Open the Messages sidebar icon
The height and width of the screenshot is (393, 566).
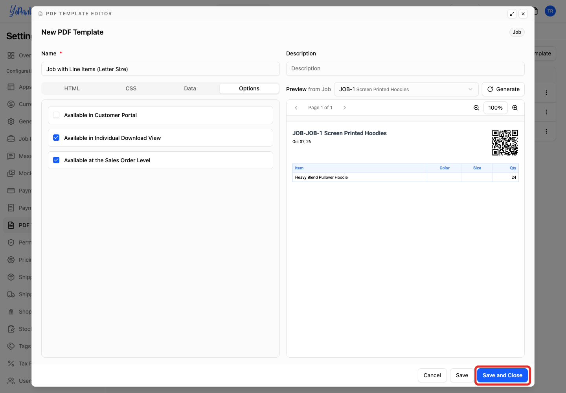[x=11, y=156]
